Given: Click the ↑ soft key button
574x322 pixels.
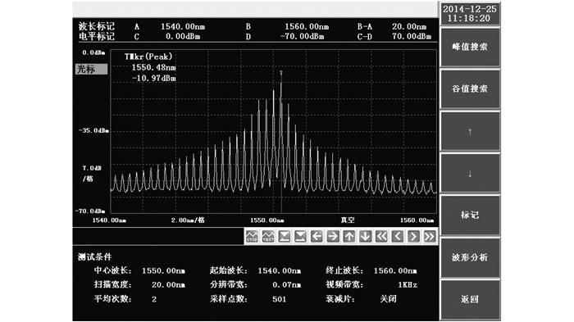Looking at the screenshot, I should (x=470, y=131).
